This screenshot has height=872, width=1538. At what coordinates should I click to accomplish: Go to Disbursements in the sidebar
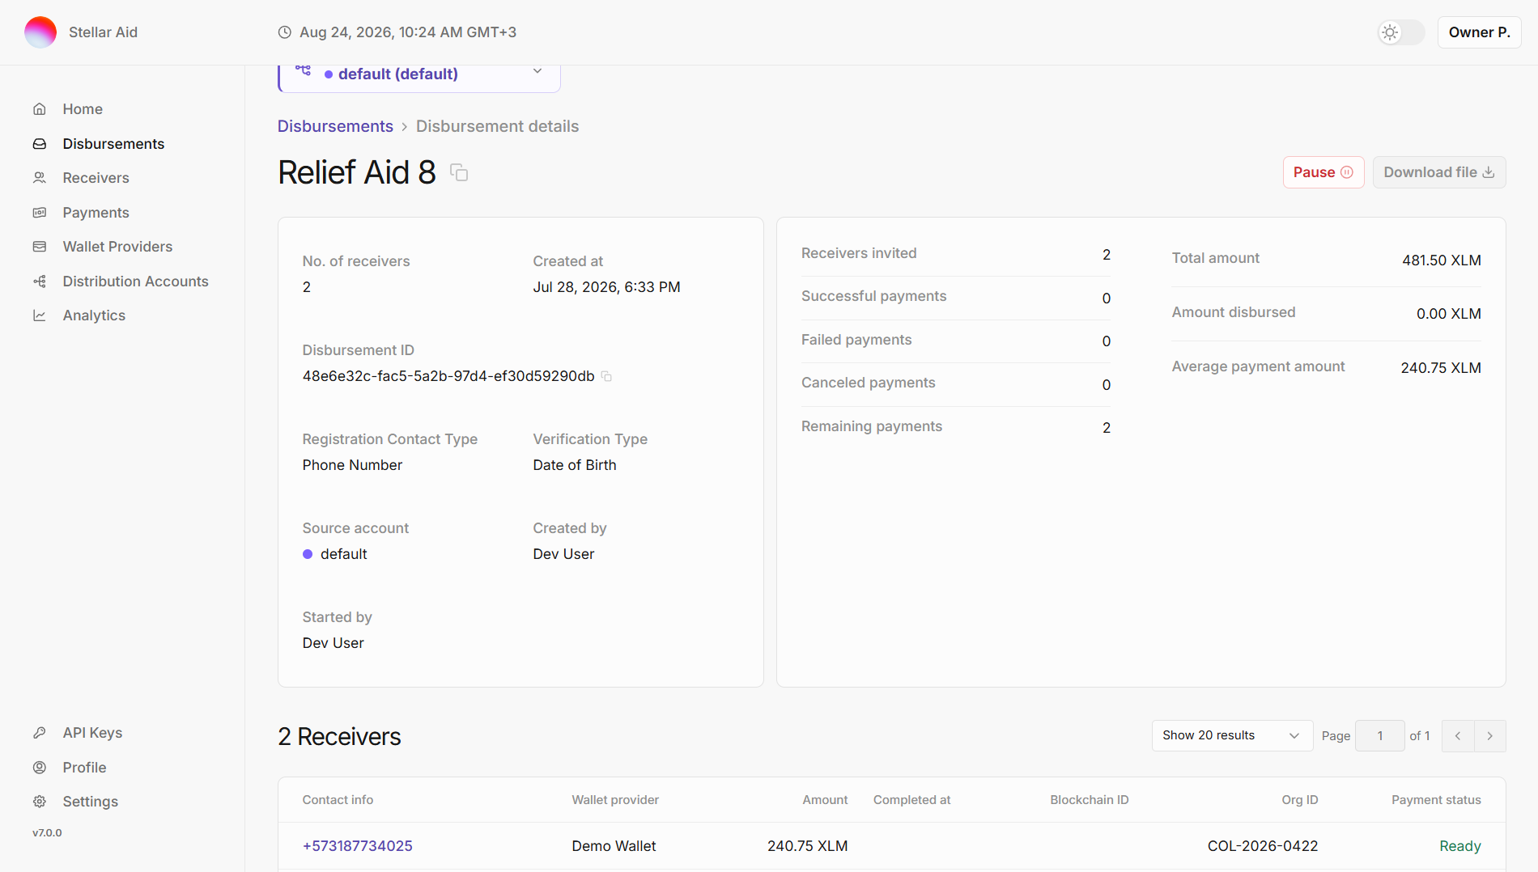coord(113,144)
